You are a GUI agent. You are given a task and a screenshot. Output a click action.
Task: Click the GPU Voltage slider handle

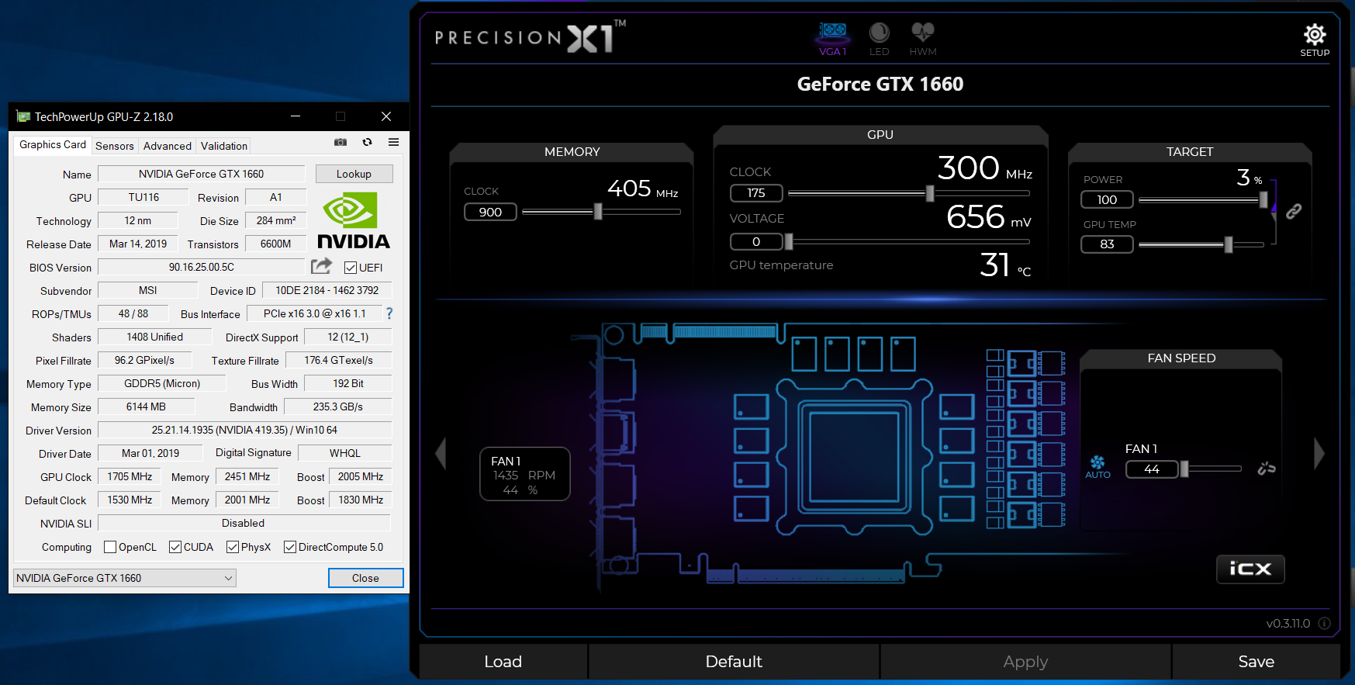(789, 241)
